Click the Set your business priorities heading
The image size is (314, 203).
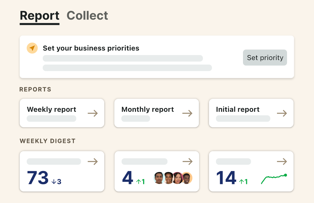(91, 48)
